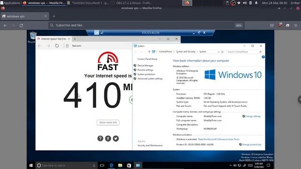Image resolution: width=301 pixels, height=169 pixels.
Task: Click the FAST logo on the speed test page
Action: [108, 61]
